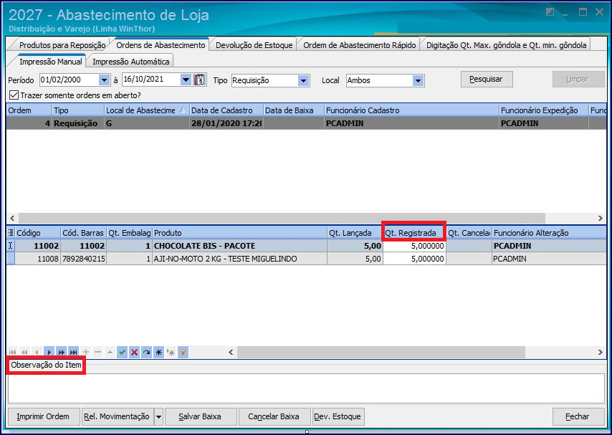Select order row 4 Requisição
Viewport: 612px width, 435px height.
[x=307, y=123]
